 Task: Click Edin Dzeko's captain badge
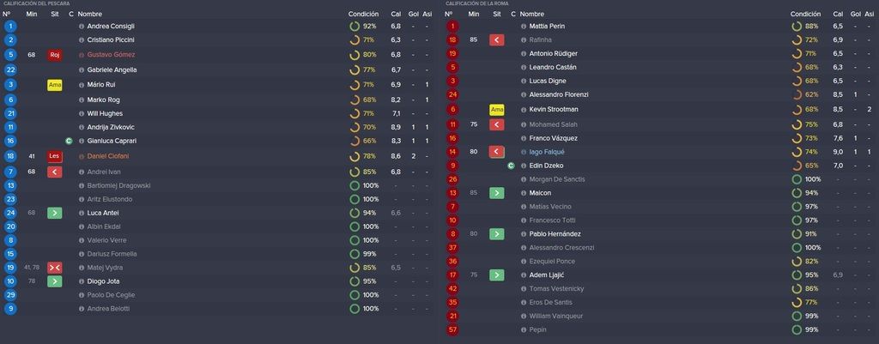pos(511,166)
